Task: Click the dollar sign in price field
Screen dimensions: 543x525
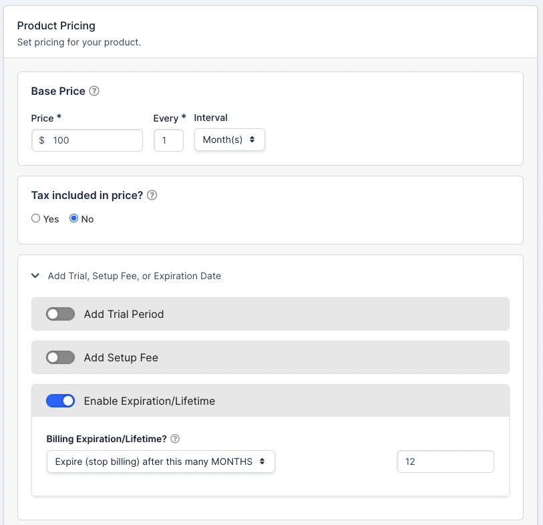Action: [42, 140]
